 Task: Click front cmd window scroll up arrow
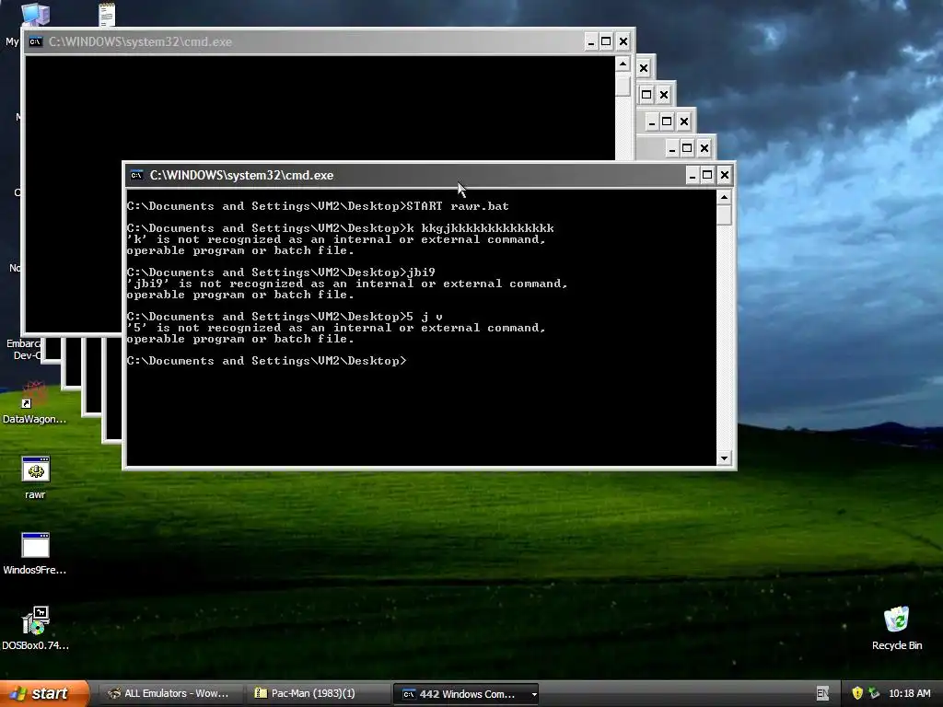tap(724, 197)
